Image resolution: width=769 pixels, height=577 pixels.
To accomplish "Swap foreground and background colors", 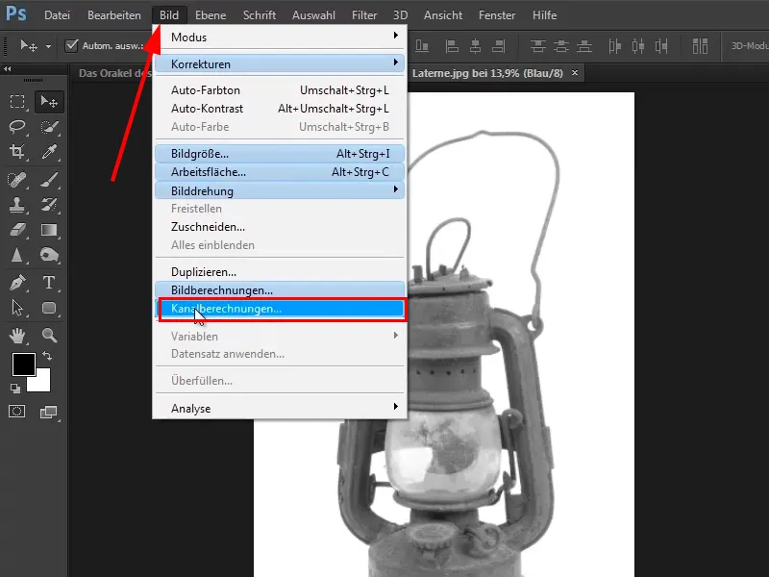I will [47, 356].
